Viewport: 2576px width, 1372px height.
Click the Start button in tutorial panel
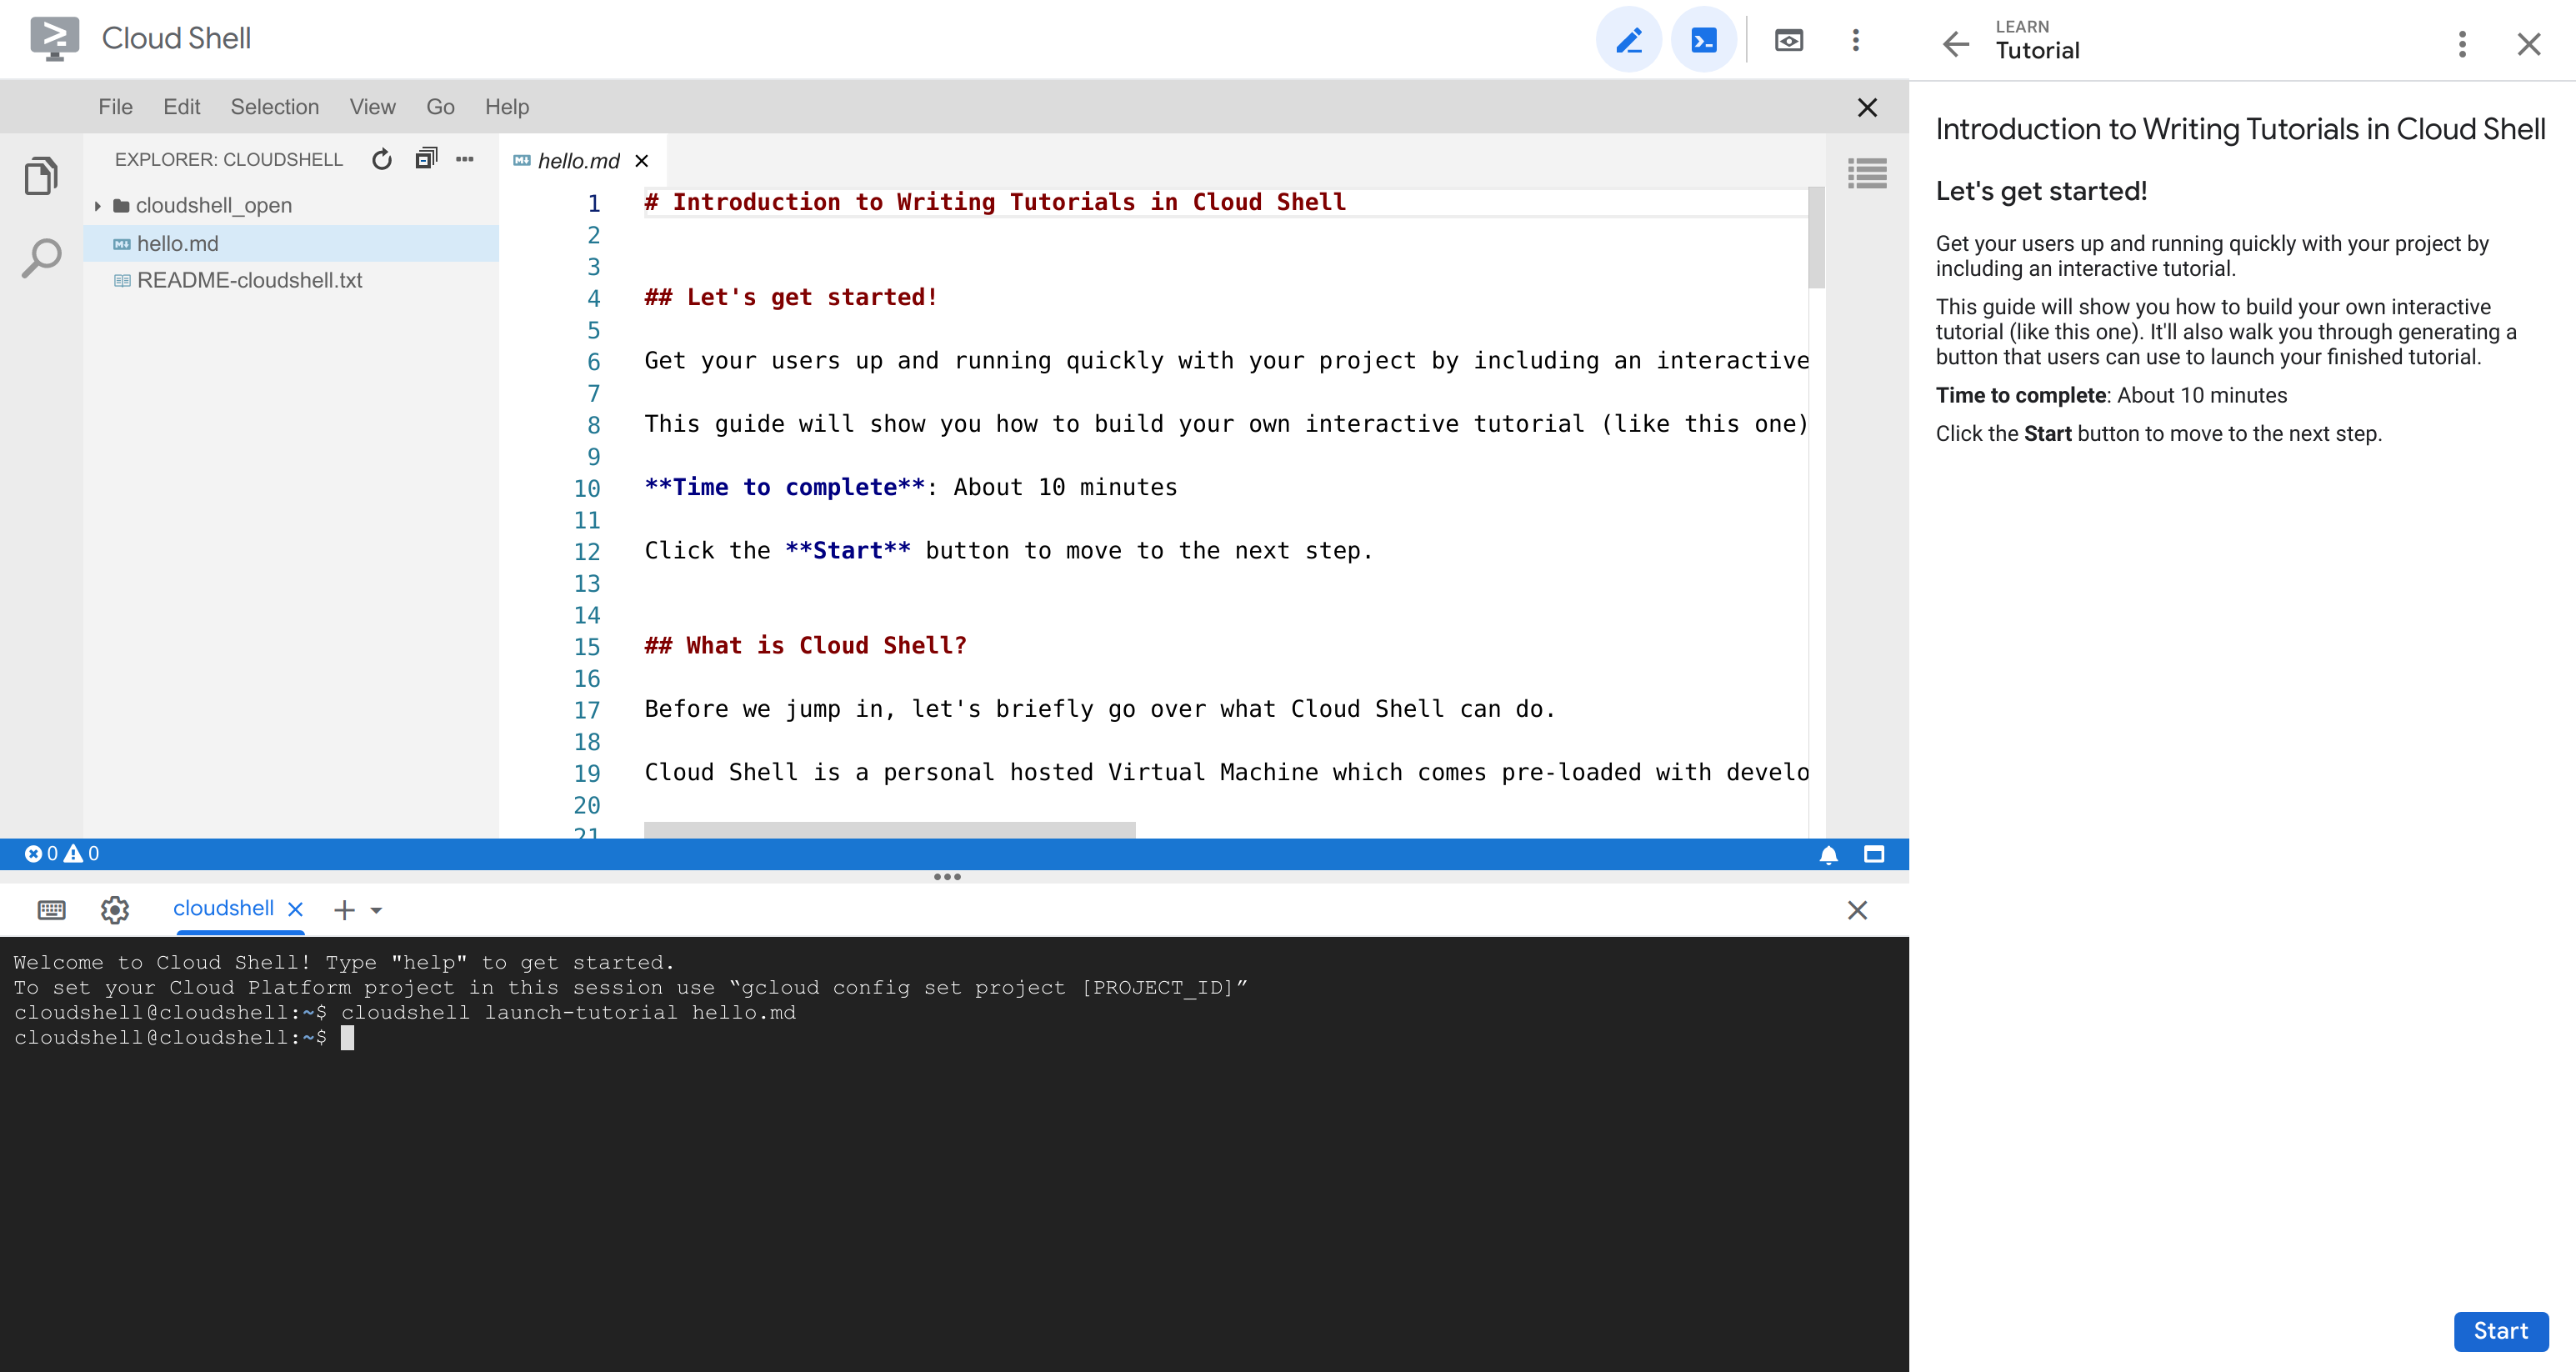[2503, 1329]
